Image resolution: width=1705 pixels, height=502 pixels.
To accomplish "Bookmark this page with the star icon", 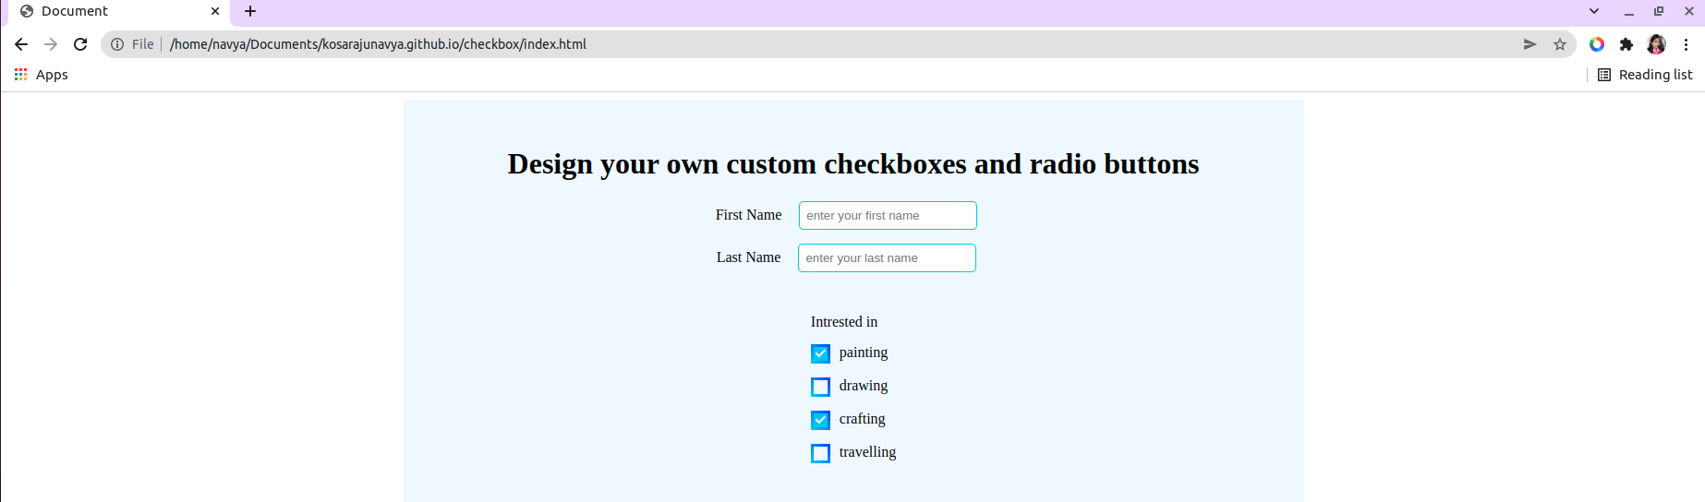I will coord(1560,44).
